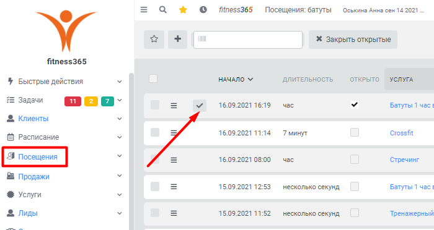The width and height of the screenshot is (434, 230).
Task: Open row menu for 15.09.2021 11:52 visit
Action: click(174, 213)
